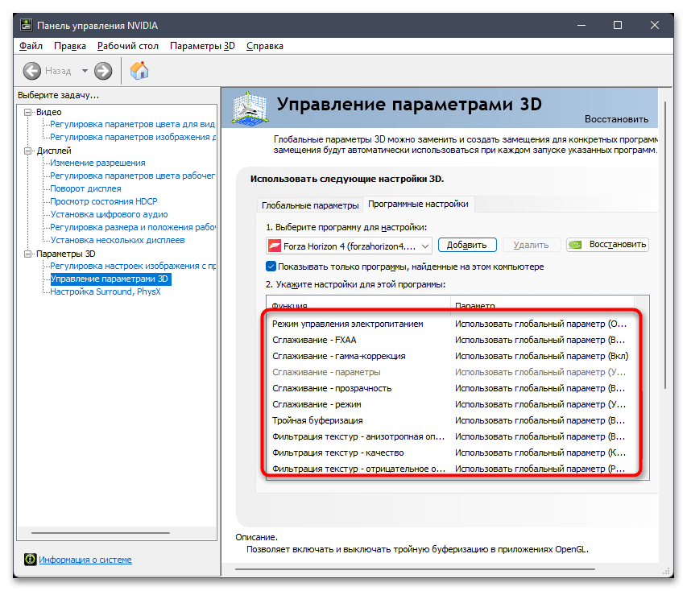Collapse the Видео tree node
Screen dimensions: 687x591
point(28,112)
